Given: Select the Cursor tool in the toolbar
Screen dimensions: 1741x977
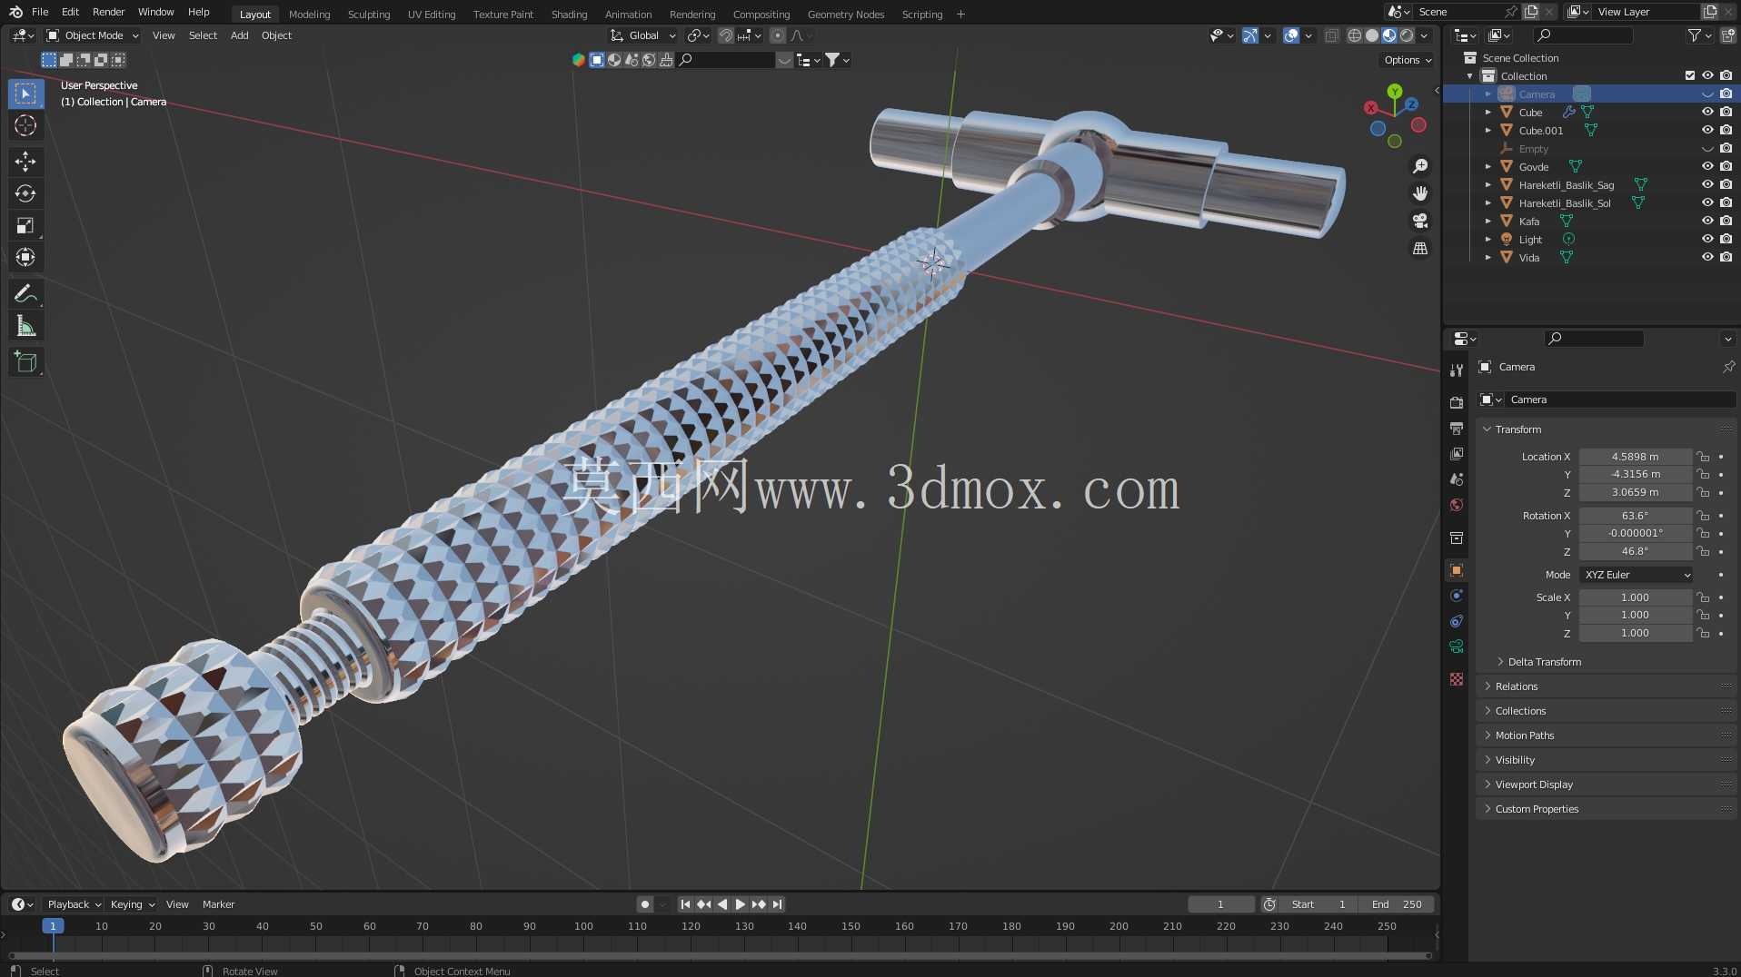Looking at the screenshot, I should coord(25,125).
